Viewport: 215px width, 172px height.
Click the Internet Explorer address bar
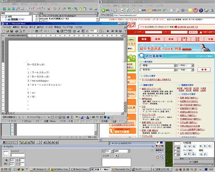point(162,15)
